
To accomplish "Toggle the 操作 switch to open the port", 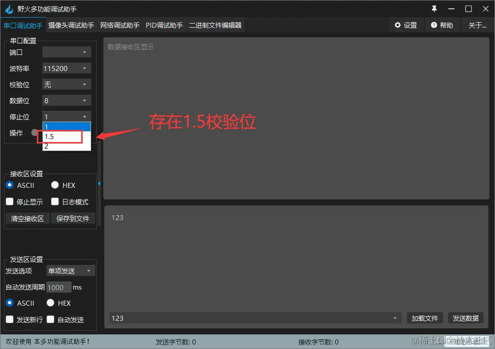I will click(x=34, y=132).
